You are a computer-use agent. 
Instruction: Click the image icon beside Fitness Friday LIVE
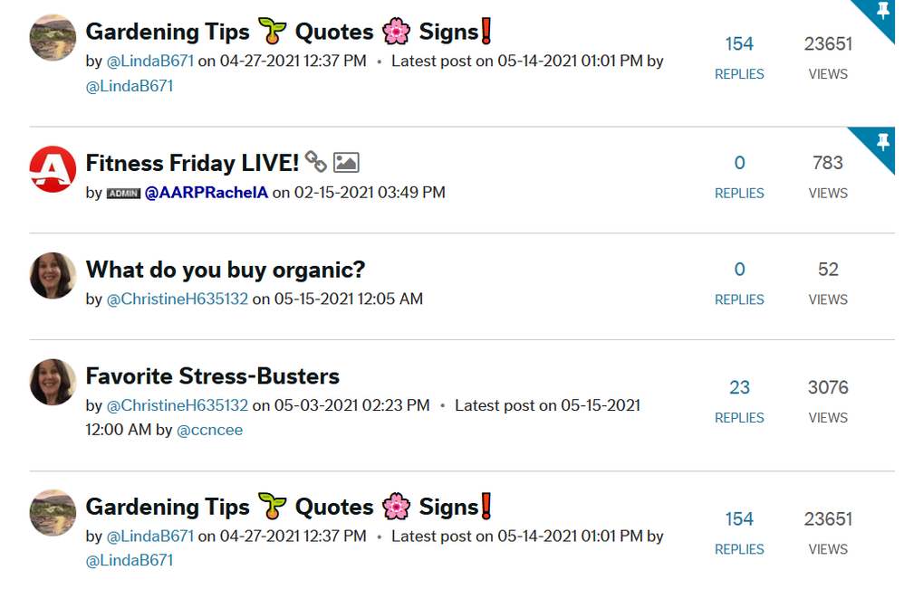[x=346, y=163]
